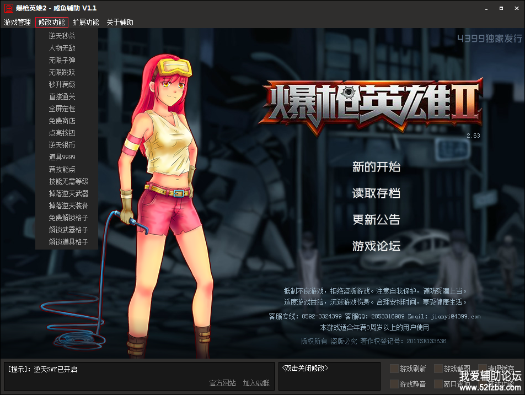Click the <双击关闭修改> list box

(x=329, y=376)
